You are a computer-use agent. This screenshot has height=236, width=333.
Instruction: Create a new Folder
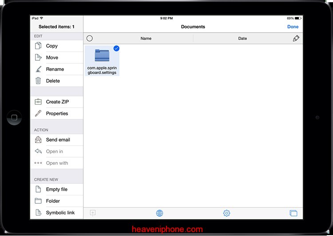[53, 201]
